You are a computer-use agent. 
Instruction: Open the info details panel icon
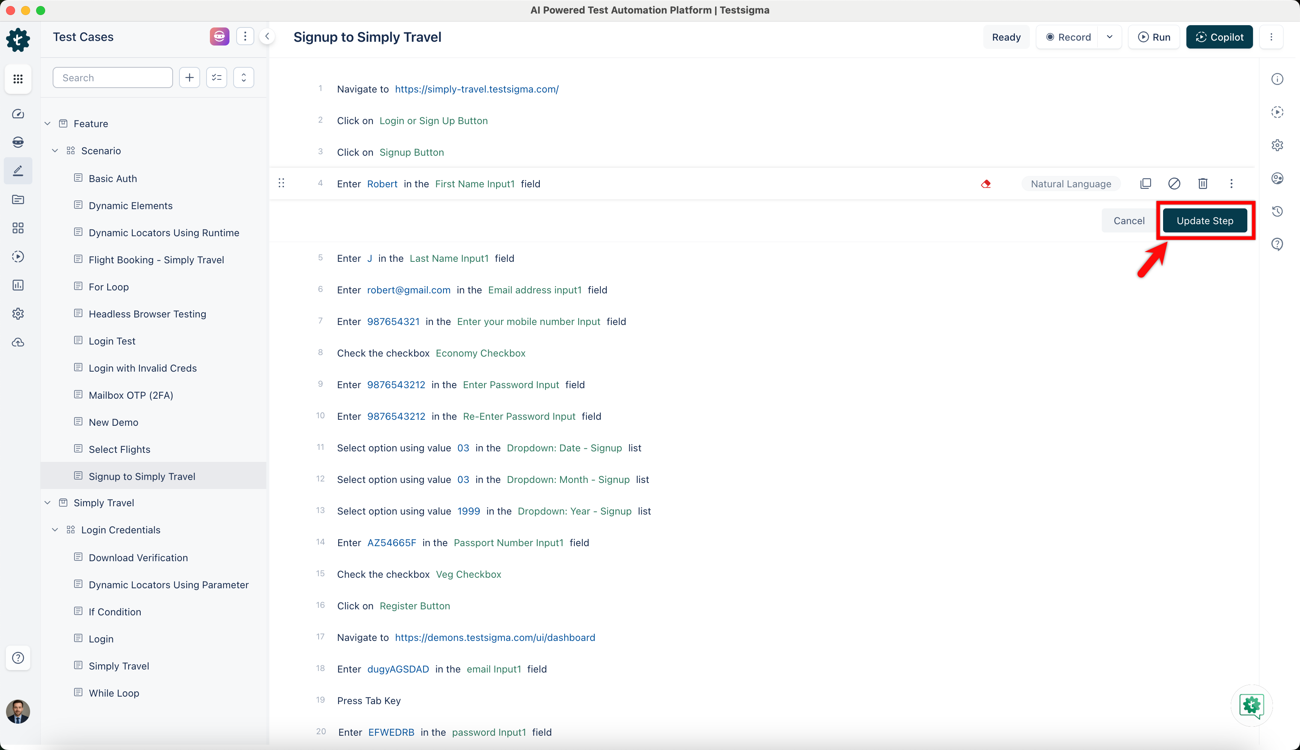[x=1277, y=79]
